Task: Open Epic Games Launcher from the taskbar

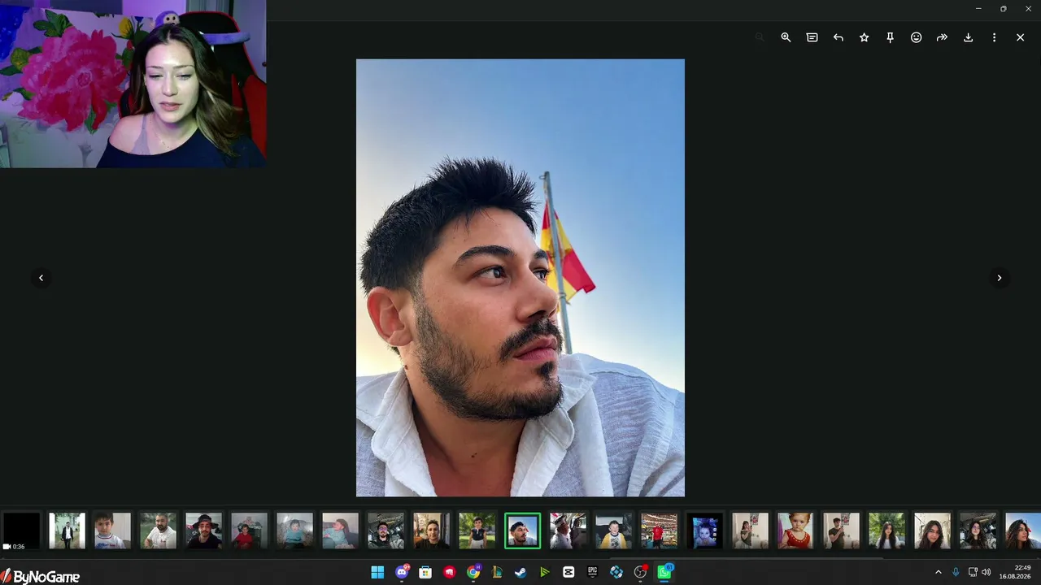Action: click(593, 572)
